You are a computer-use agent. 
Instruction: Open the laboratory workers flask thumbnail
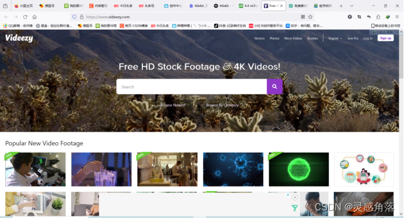(x=167, y=170)
